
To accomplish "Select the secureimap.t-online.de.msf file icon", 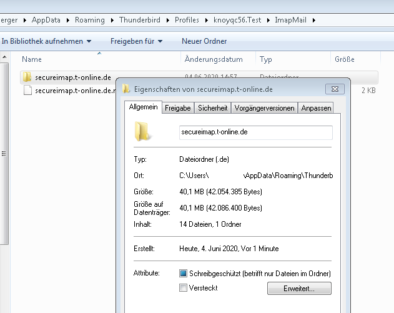I will click(27, 90).
